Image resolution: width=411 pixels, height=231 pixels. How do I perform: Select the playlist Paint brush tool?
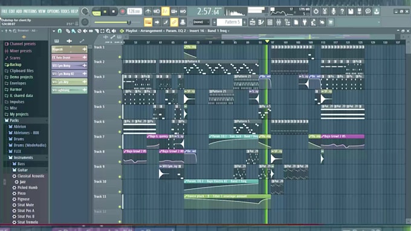[74, 31]
